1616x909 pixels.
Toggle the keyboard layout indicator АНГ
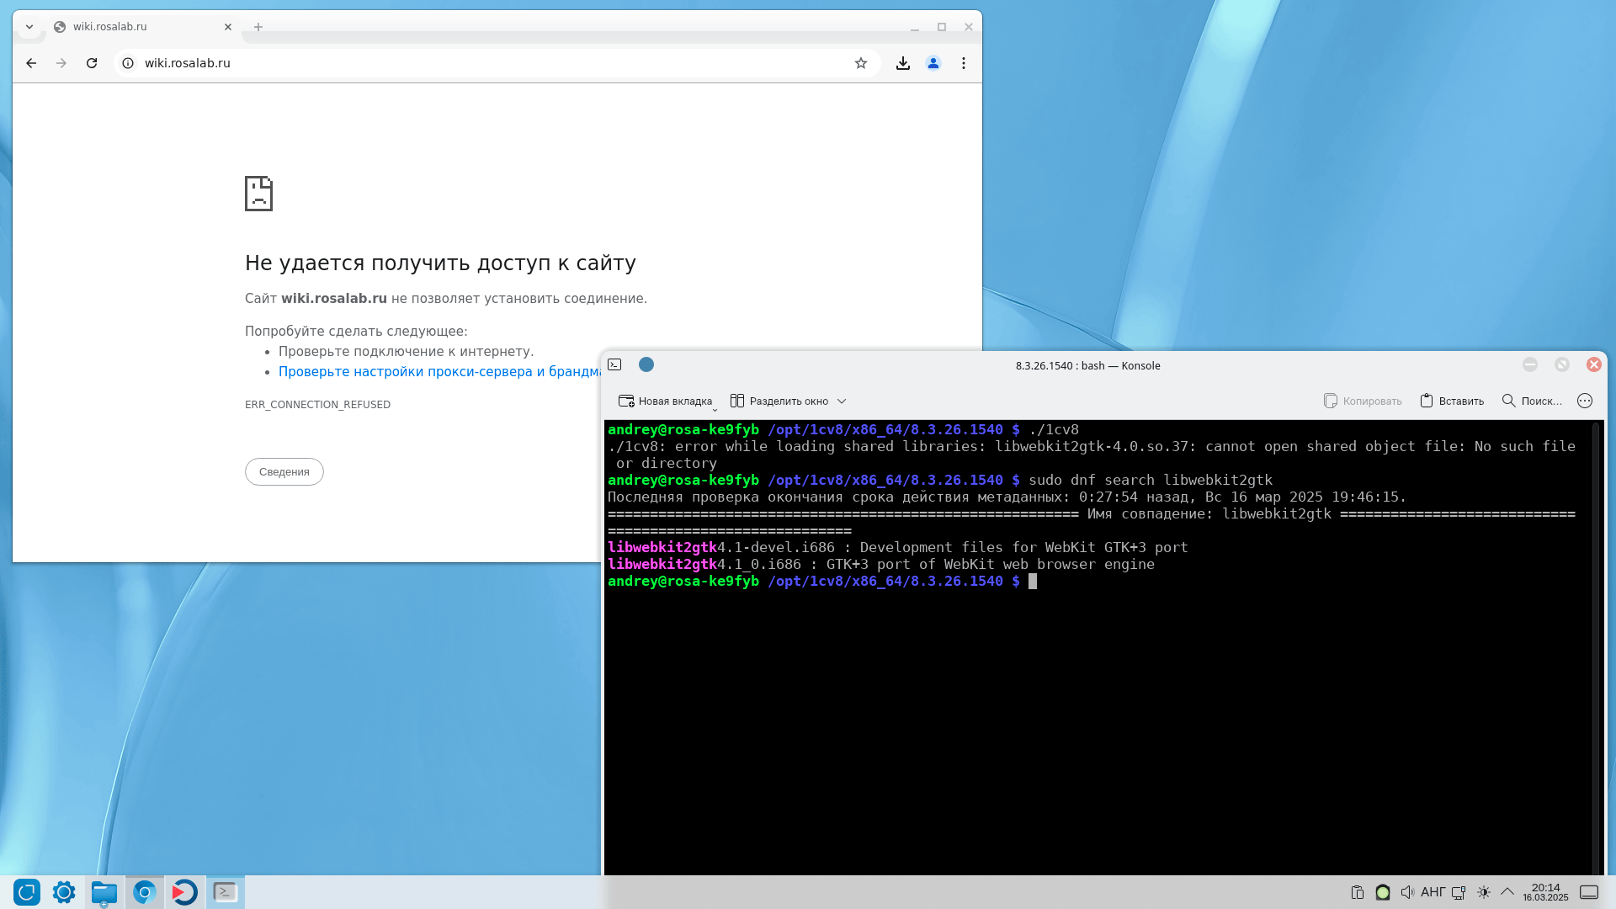tap(1433, 892)
